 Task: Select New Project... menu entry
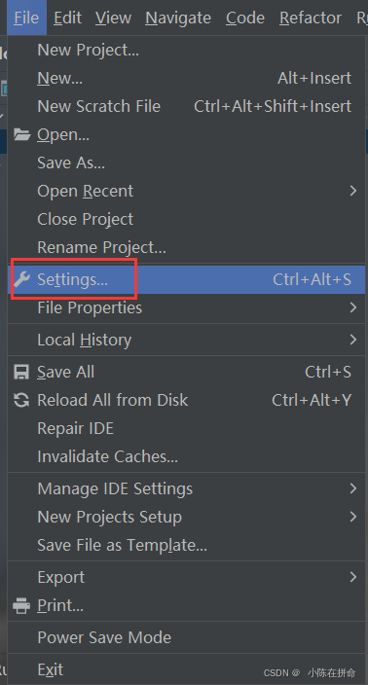click(186, 50)
